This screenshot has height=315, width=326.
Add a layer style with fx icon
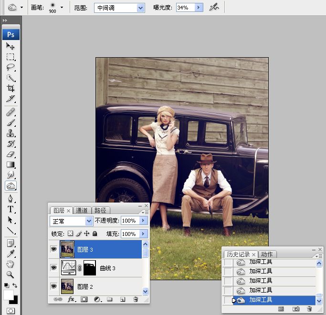point(72,299)
